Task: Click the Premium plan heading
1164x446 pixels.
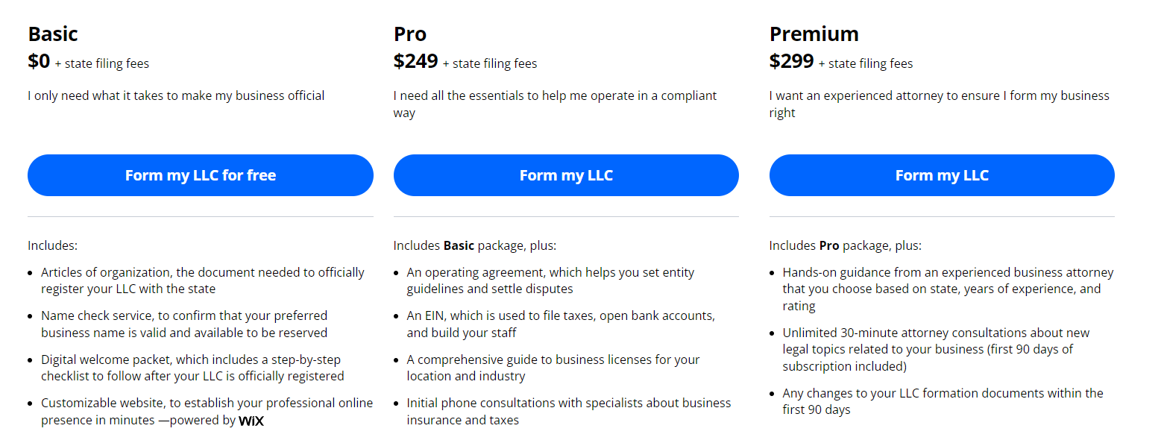Action: tap(814, 34)
